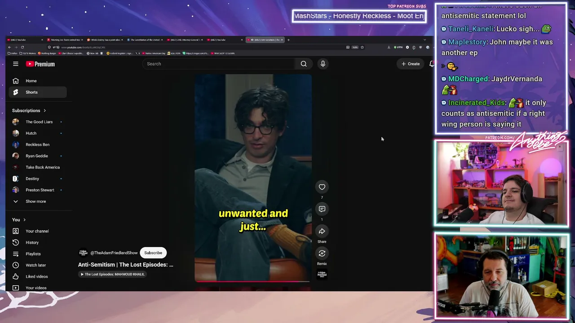
Task: Click Incinerated_Kids username in chat
Action: [x=477, y=103]
